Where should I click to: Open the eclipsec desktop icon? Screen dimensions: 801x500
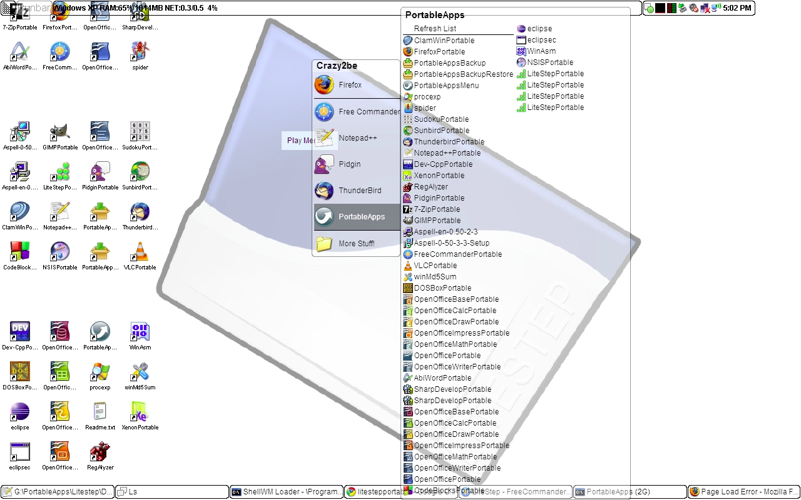tap(20, 456)
